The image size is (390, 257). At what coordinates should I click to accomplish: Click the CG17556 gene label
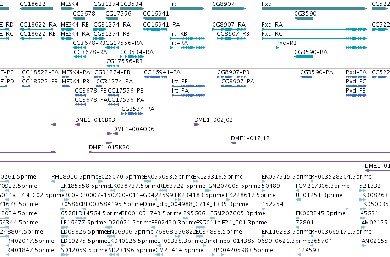pos(118,13)
